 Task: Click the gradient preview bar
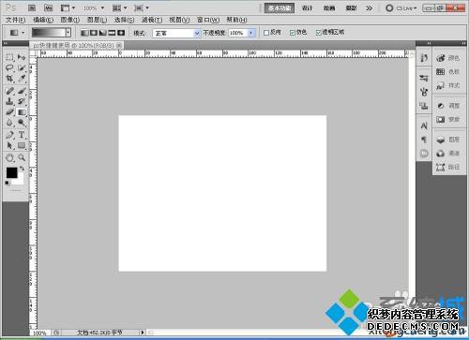pyautogui.click(x=49, y=33)
